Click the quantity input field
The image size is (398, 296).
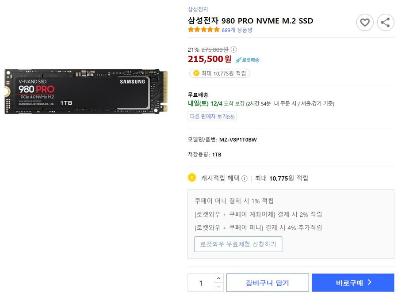click(201, 283)
